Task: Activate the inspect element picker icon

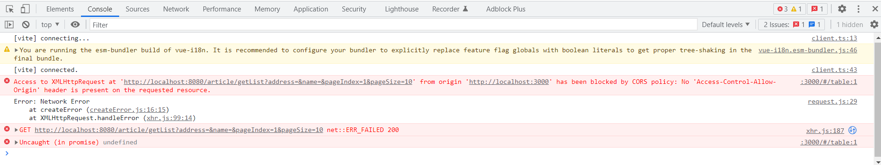Action: [10, 9]
